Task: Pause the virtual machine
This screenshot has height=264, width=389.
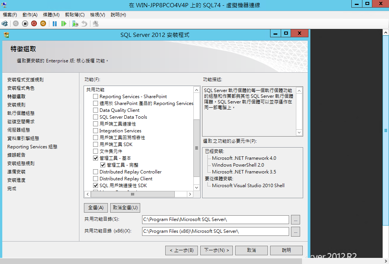Action: click(x=55, y=24)
